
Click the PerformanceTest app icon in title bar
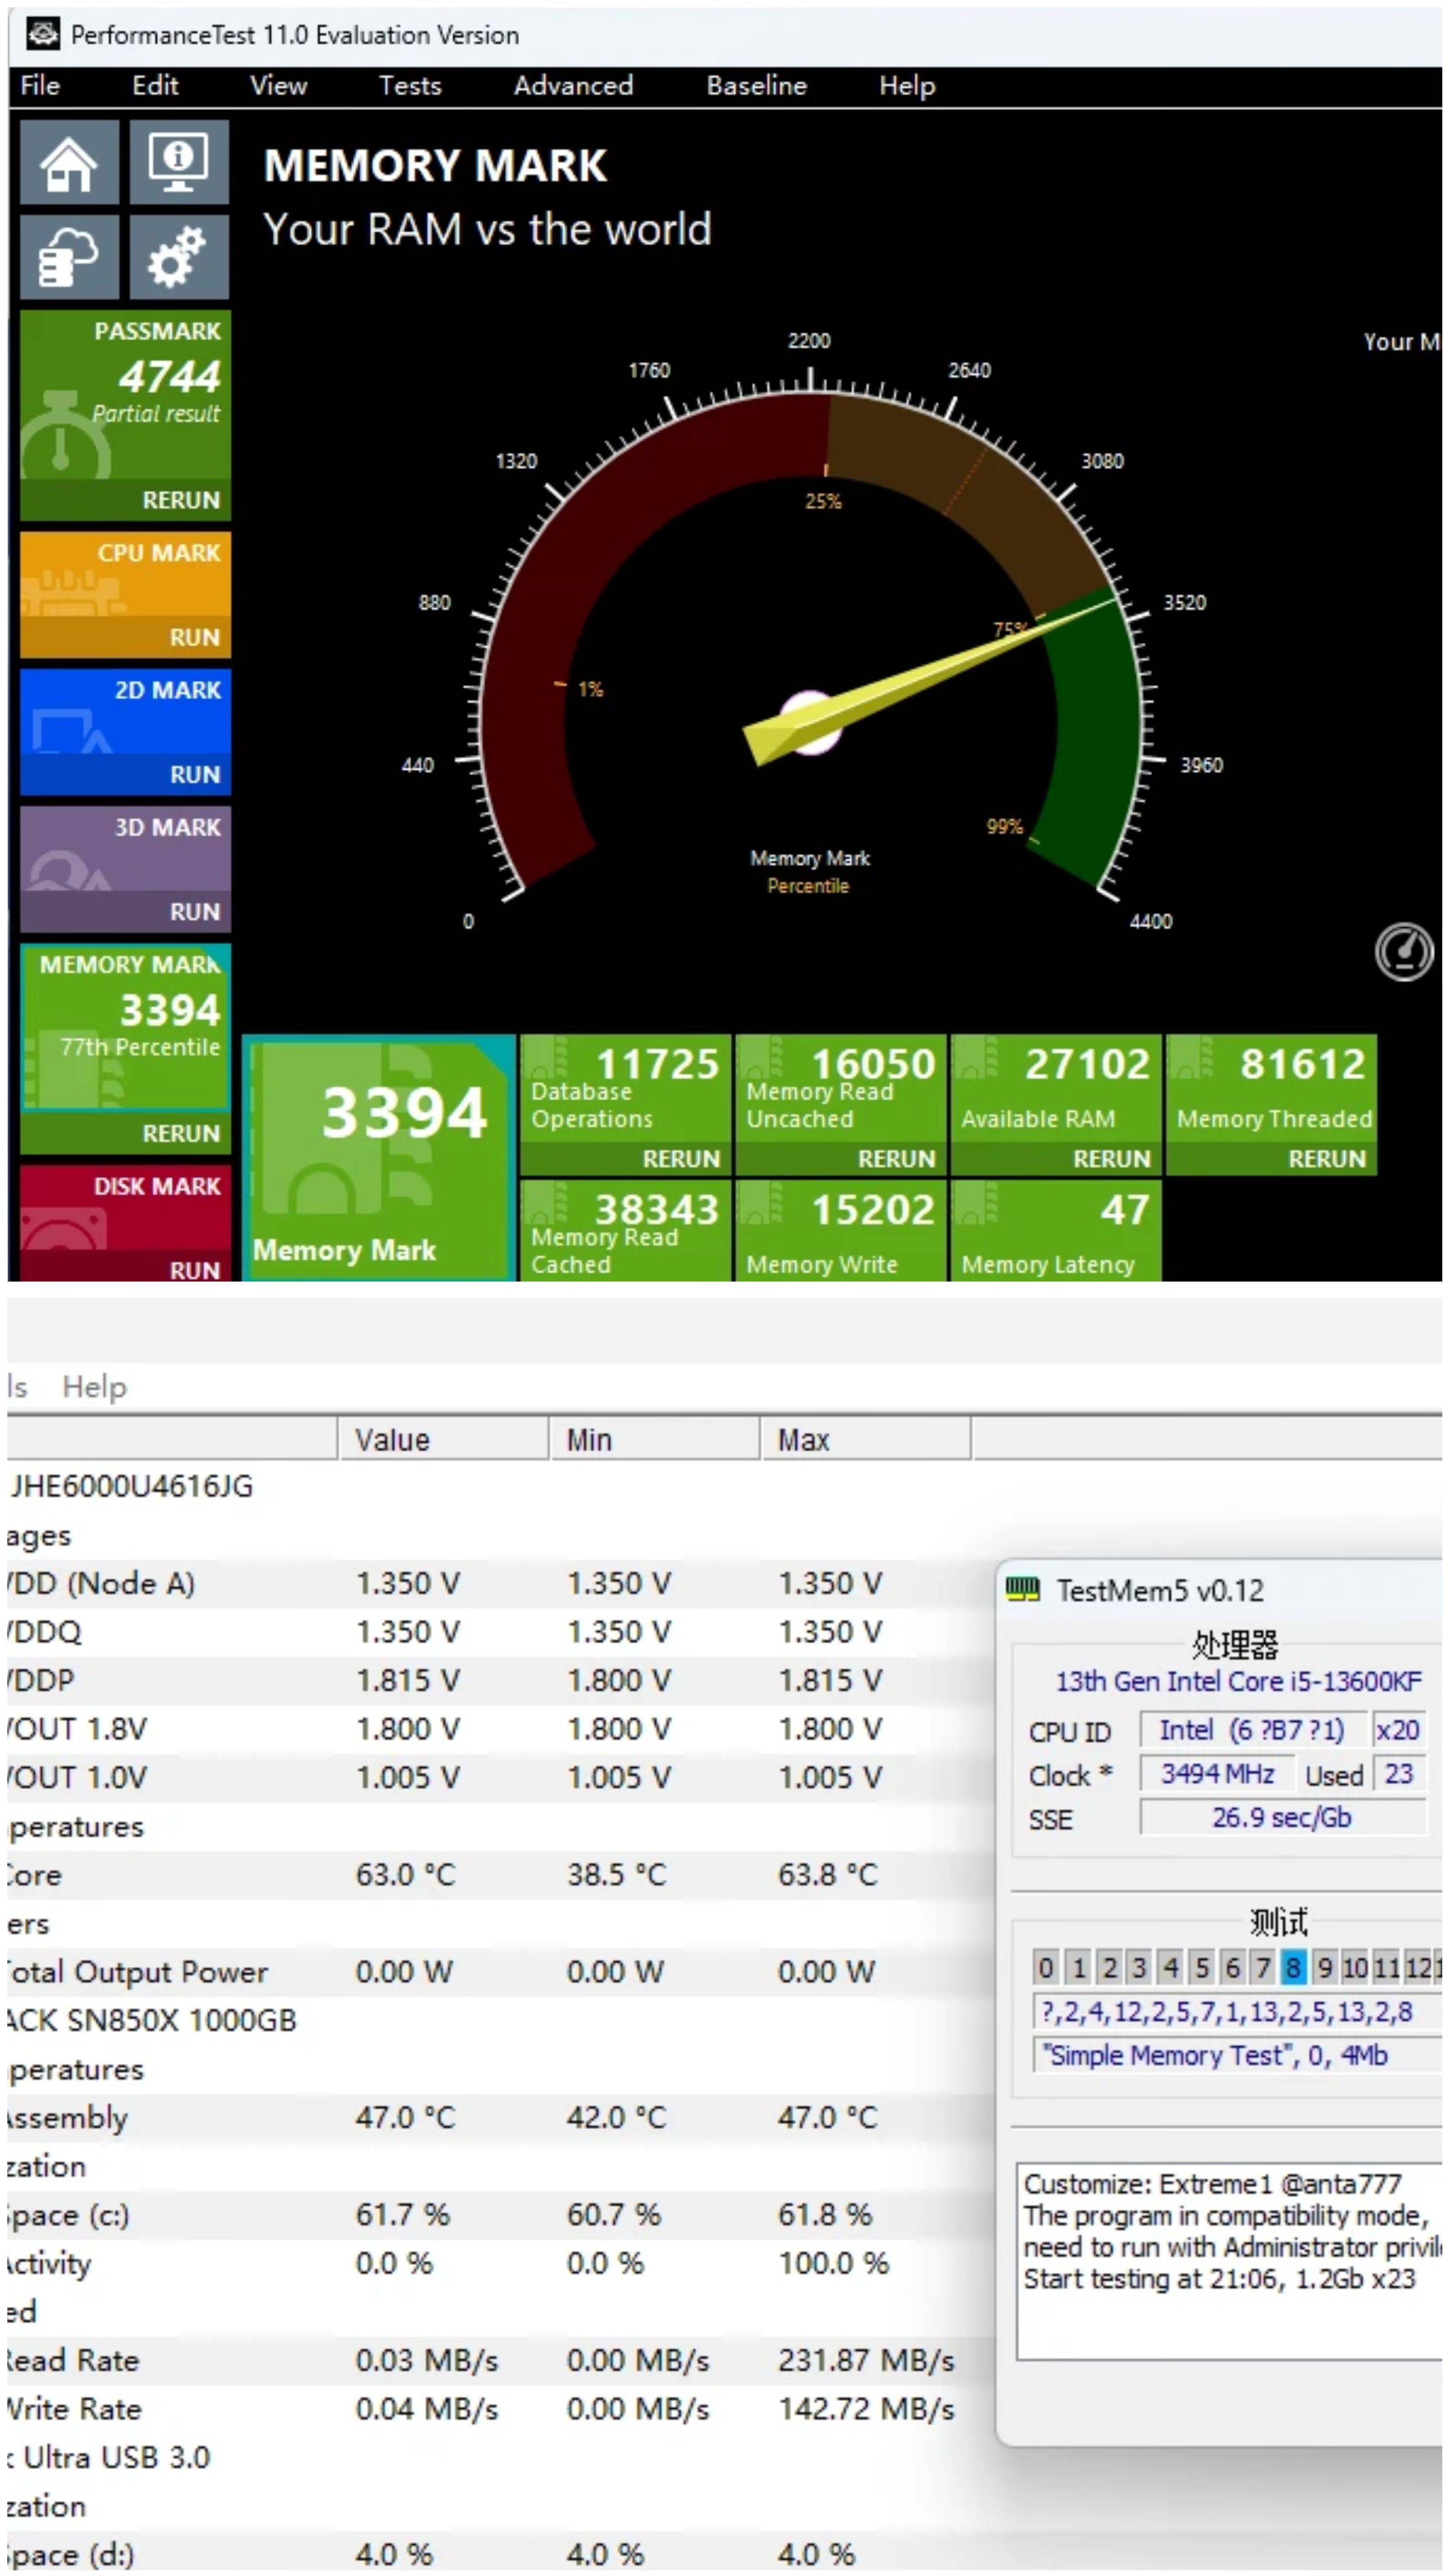43,34
